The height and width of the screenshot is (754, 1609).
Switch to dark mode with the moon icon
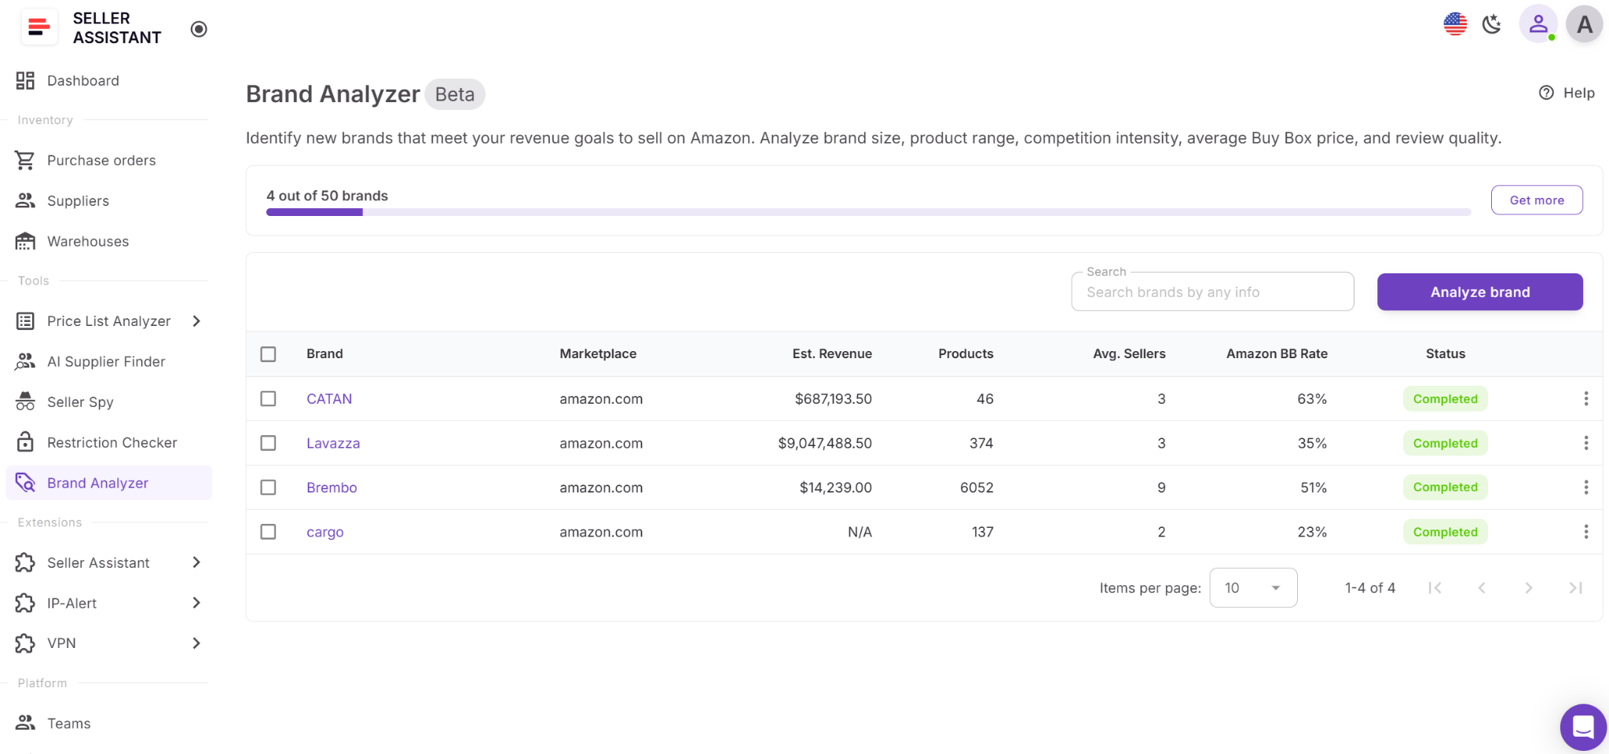1491,24
